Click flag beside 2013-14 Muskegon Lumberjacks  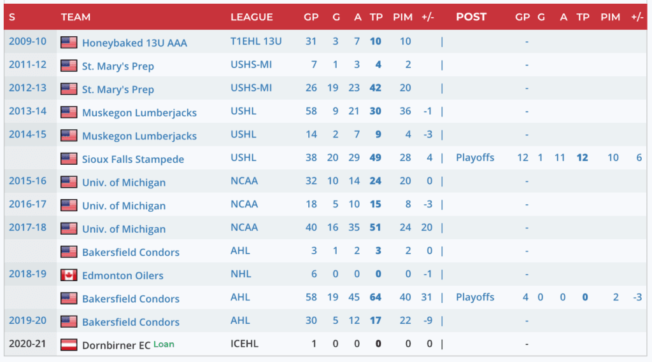point(69,113)
